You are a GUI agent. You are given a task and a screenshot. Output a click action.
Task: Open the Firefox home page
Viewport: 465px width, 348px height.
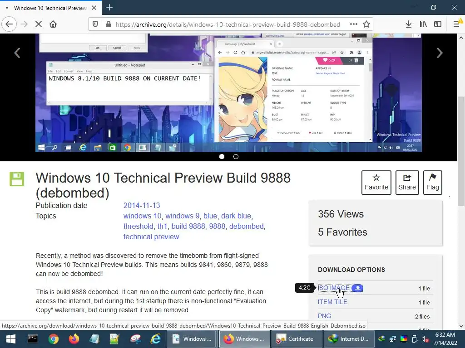[53, 24]
